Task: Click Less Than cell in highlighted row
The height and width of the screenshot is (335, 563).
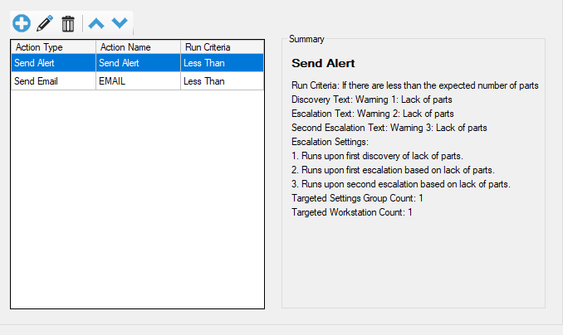Action: pyautogui.click(x=222, y=63)
